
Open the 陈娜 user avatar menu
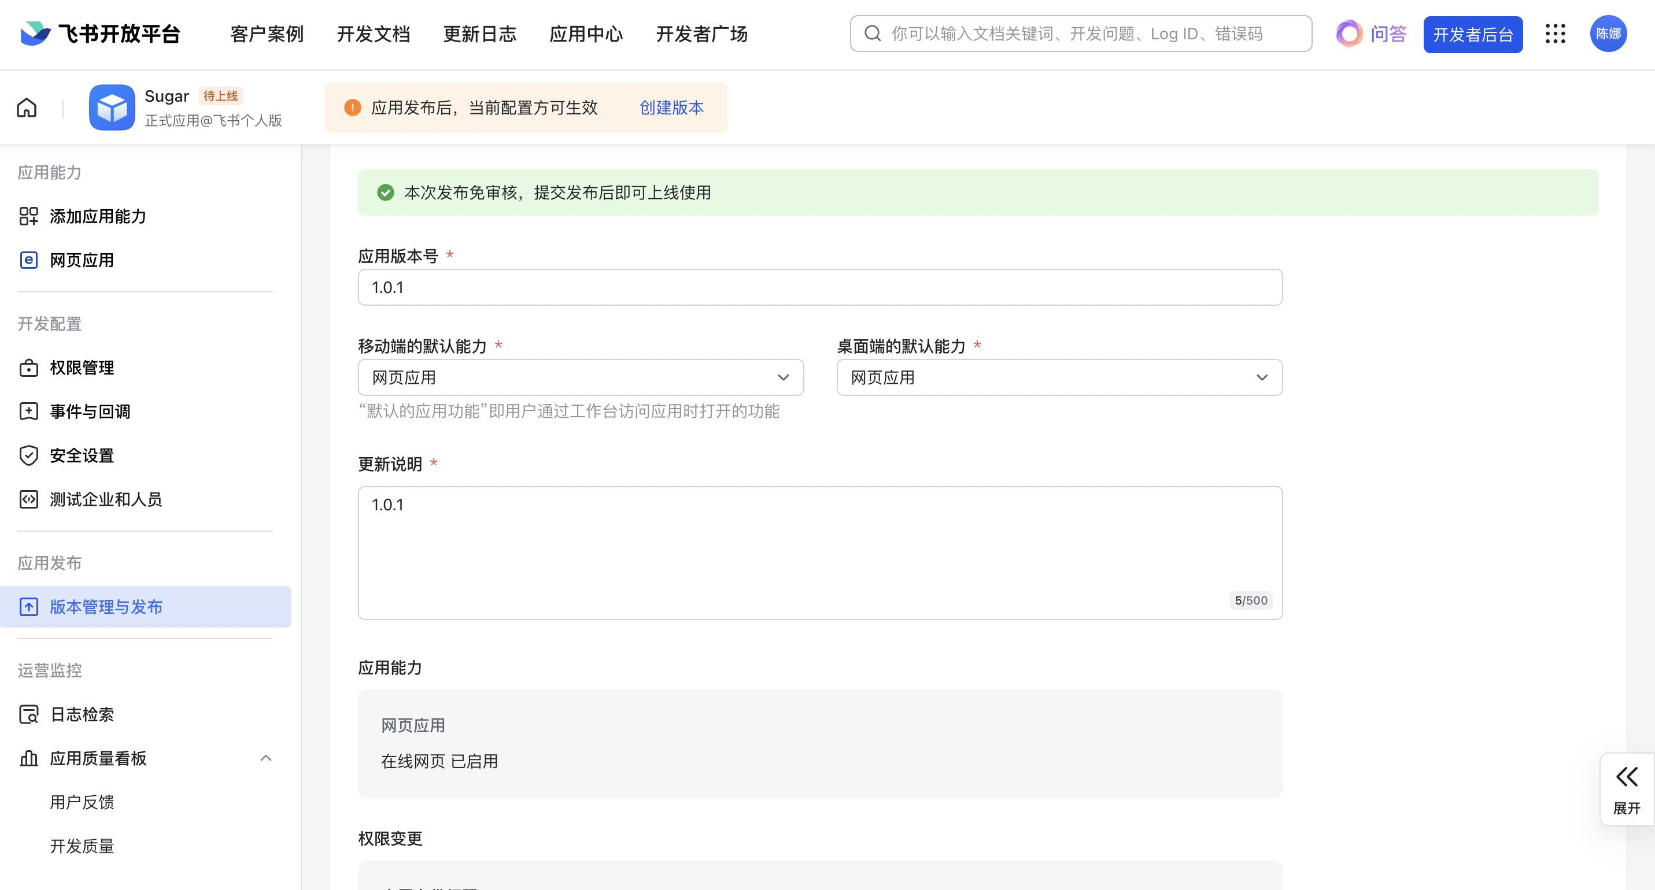pos(1608,34)
